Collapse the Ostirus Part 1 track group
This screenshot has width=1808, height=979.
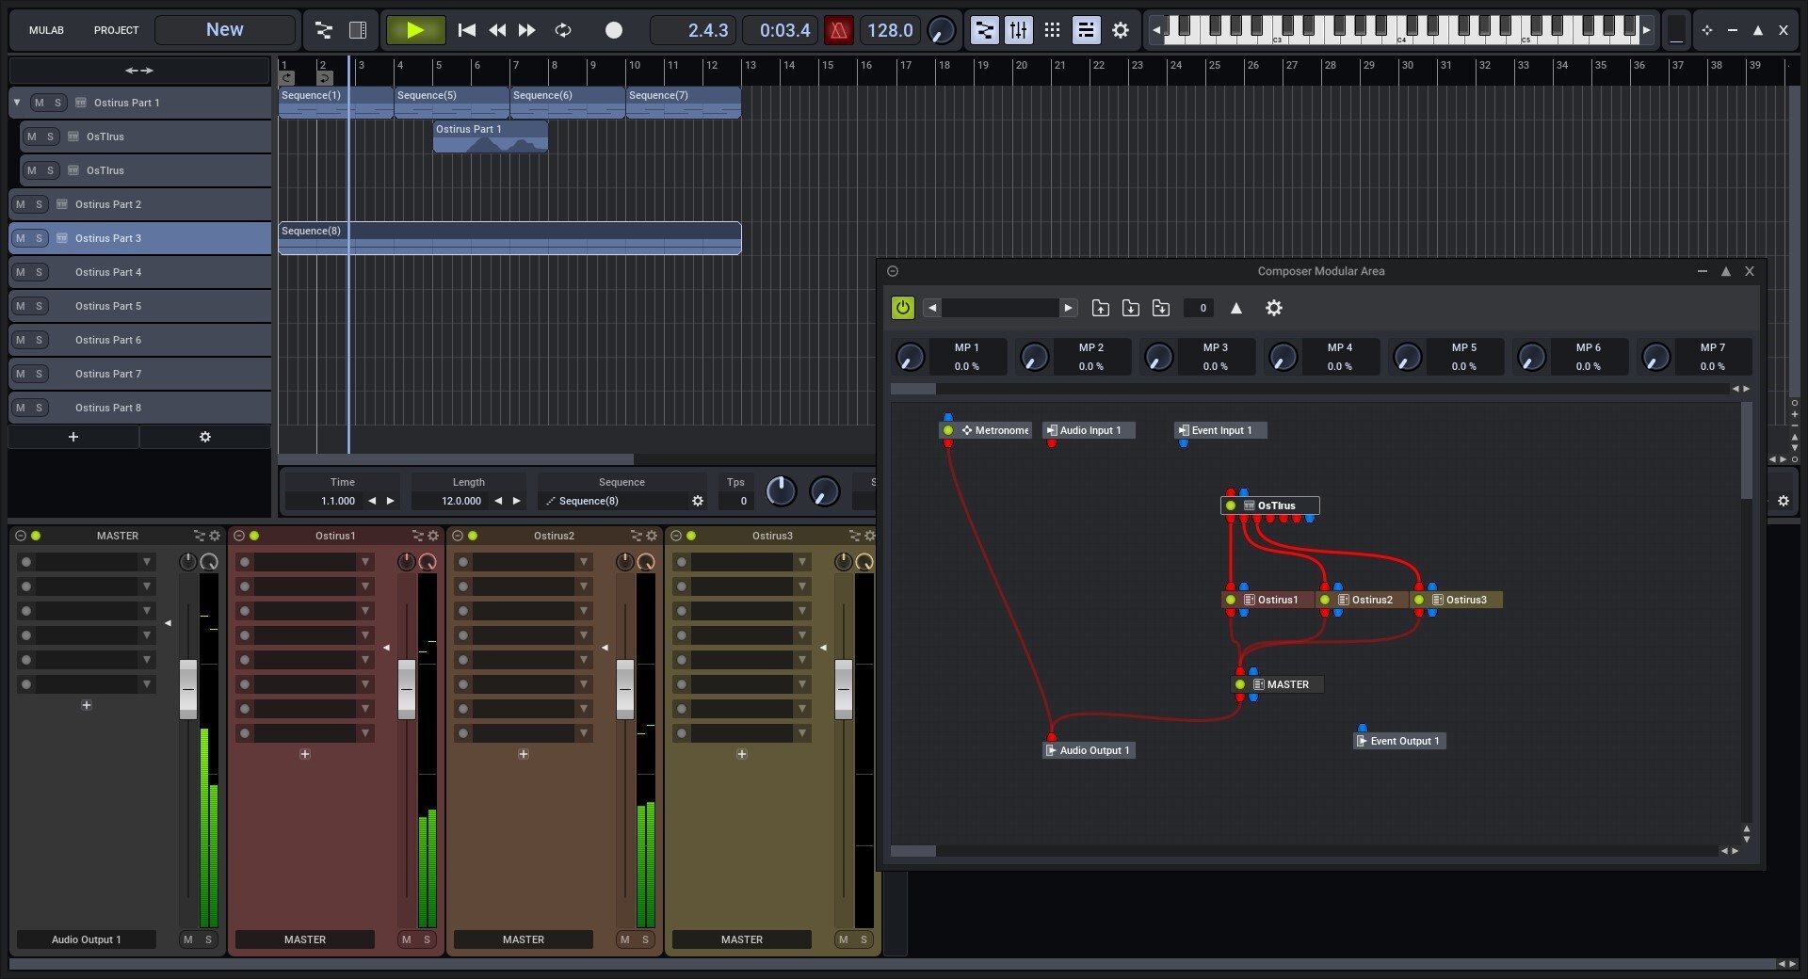(x=17, y=103)
